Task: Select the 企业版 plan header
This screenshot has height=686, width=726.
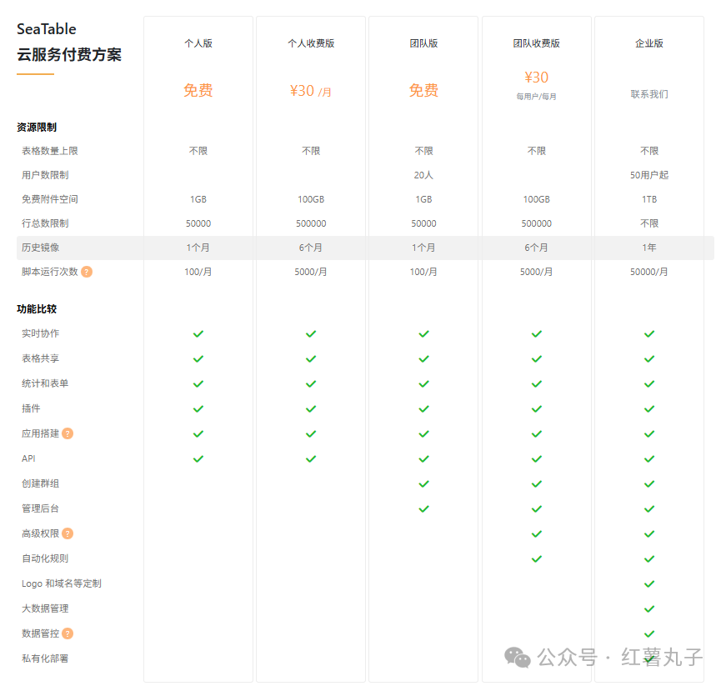Action: 649,43
